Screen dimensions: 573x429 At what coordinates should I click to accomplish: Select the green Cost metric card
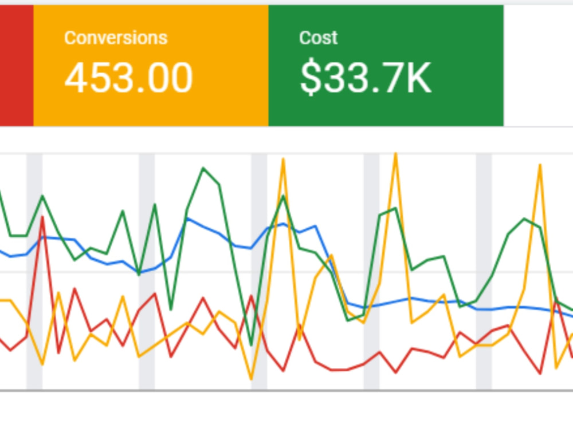pos(386,66)
